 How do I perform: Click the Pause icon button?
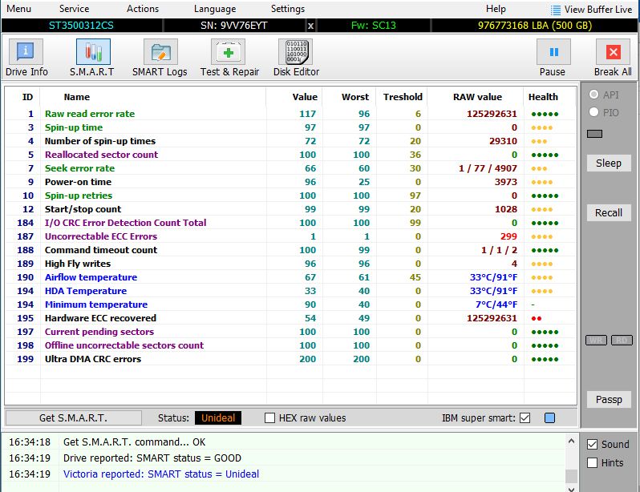tap(553, 52)
